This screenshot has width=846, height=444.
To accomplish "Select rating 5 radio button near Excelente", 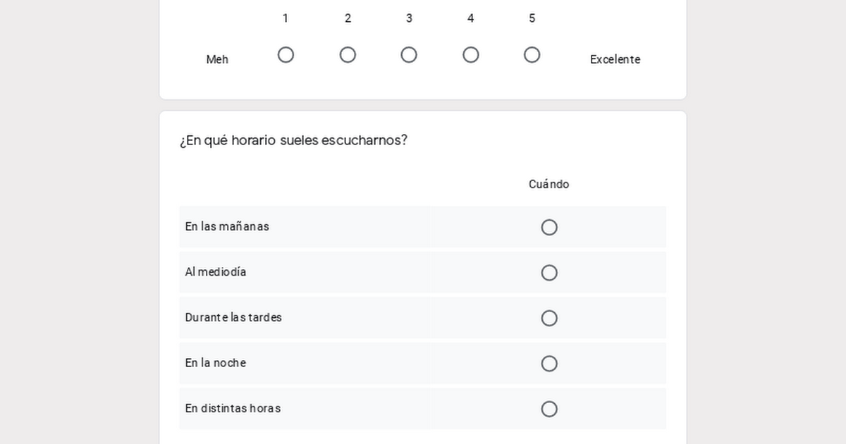I will pos(532,55).
